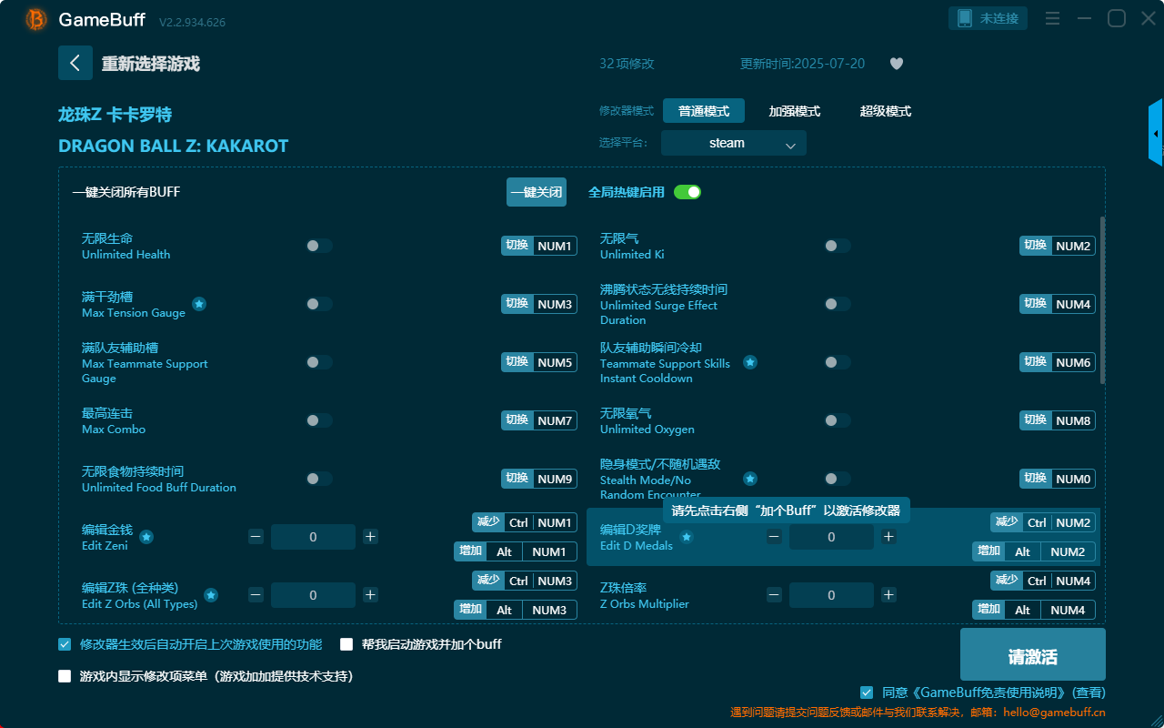Click the 请激活 activate button

tap(1033, 654)
